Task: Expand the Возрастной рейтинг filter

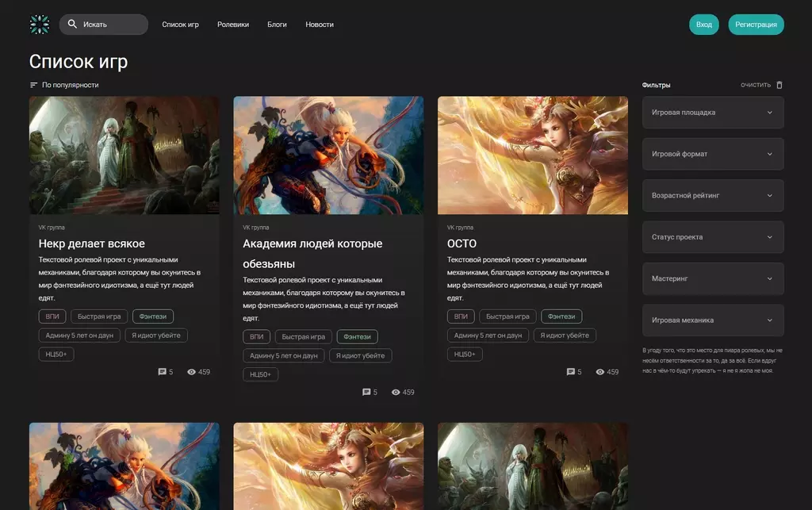Action: (x=712, y=195)
